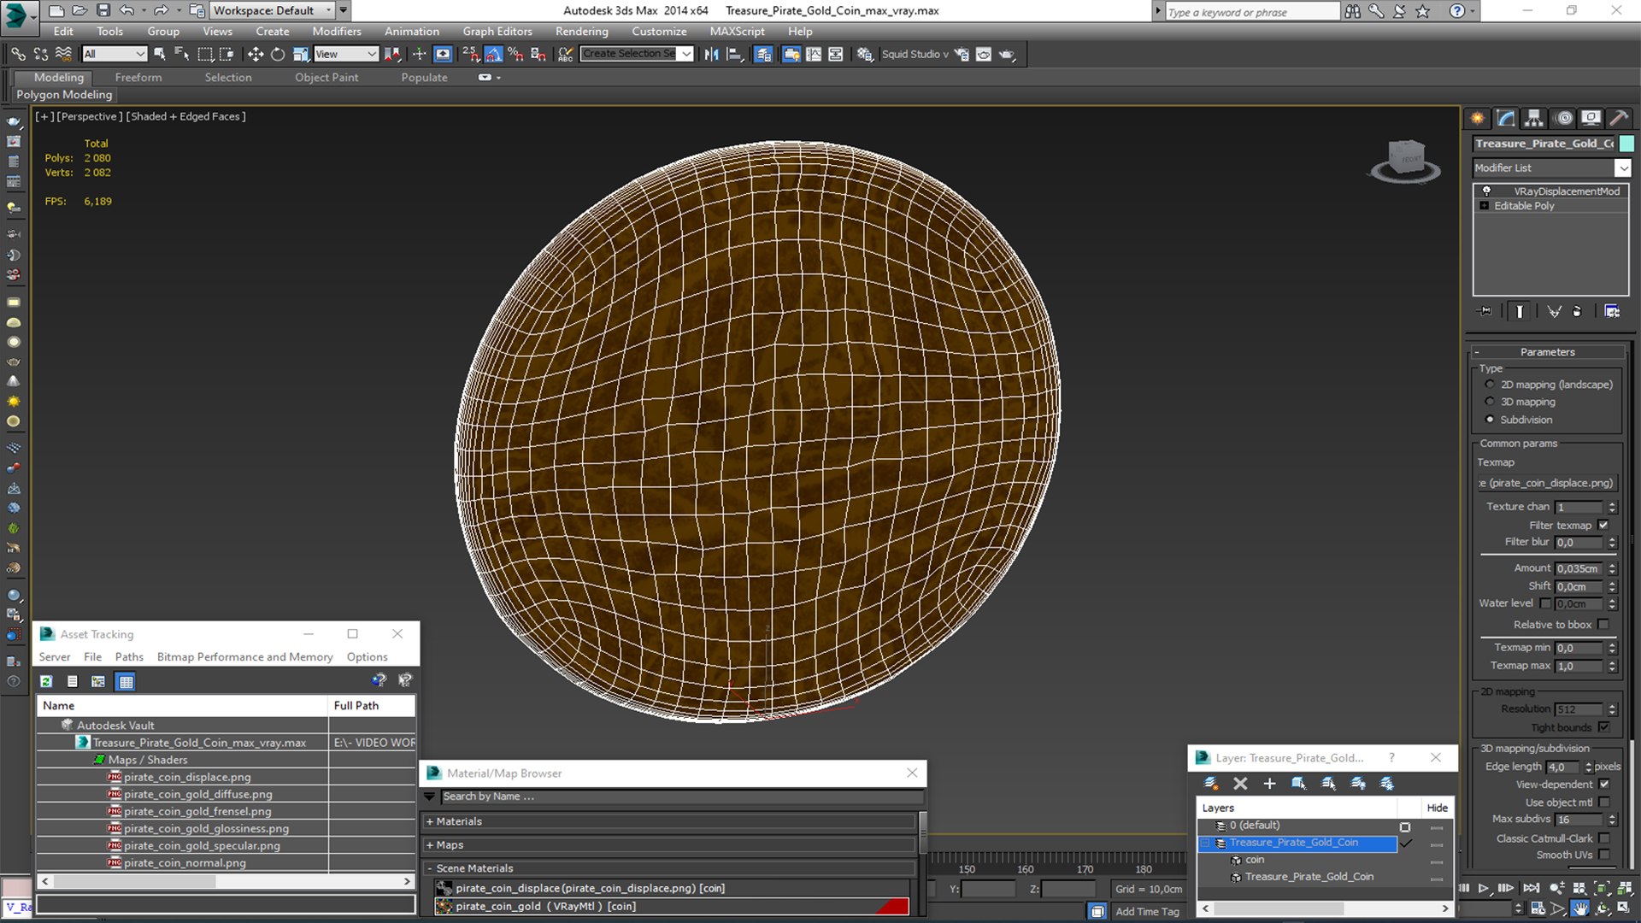Select the Rotate transform tool
This screenshot has height=923, width=1641.
click(278, 54)
